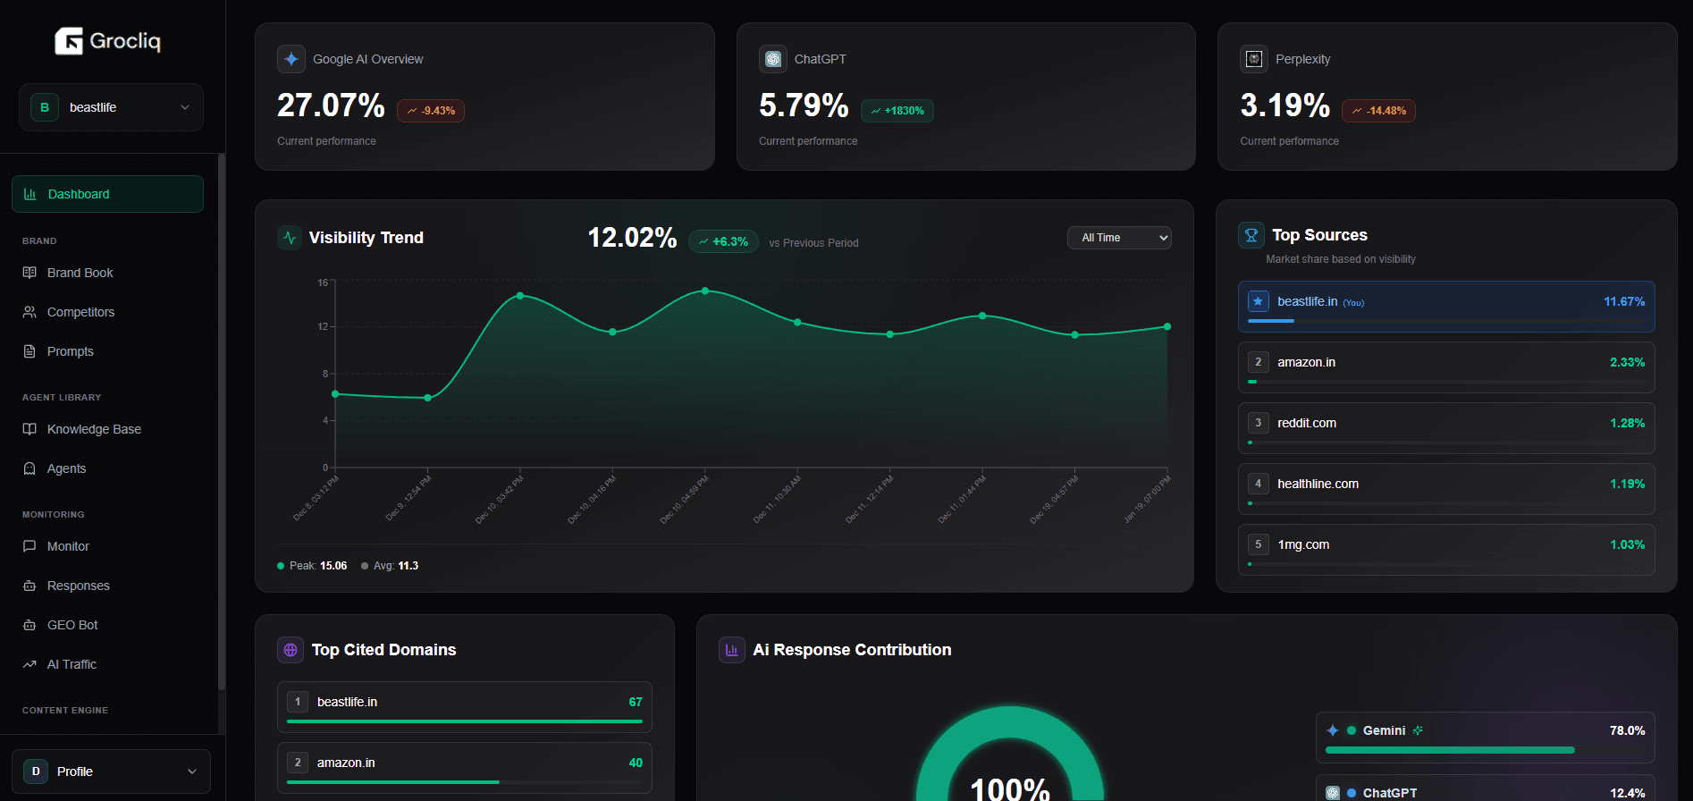Click the Perplexity card icon
This screenshot has width=1693, height=801.
pos(1254,59)
